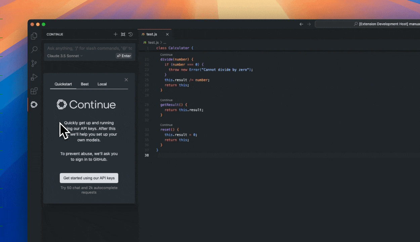
Task: Click the Ask anything input field
Action: (89, 48)
